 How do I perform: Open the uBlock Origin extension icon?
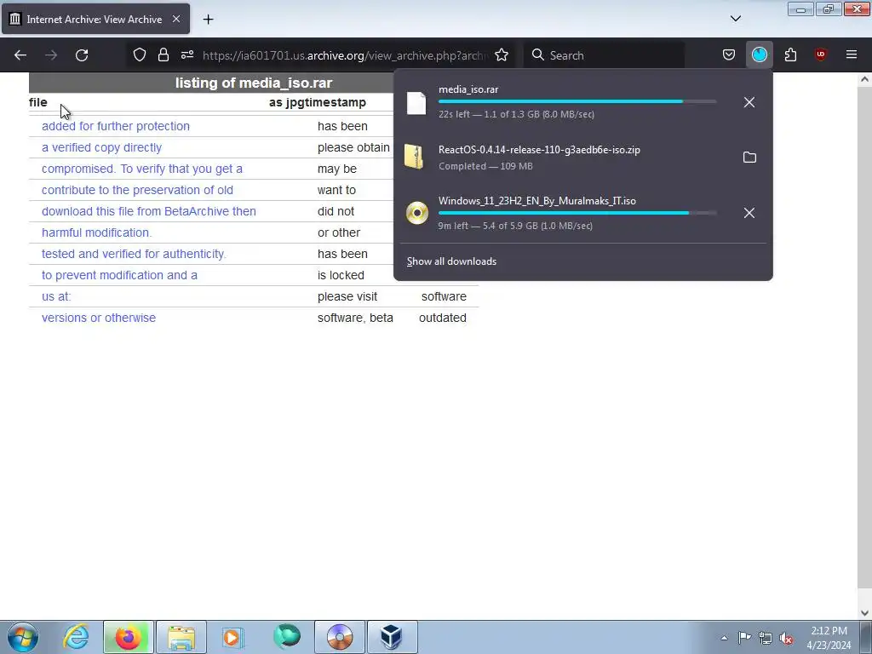[821, 54]
